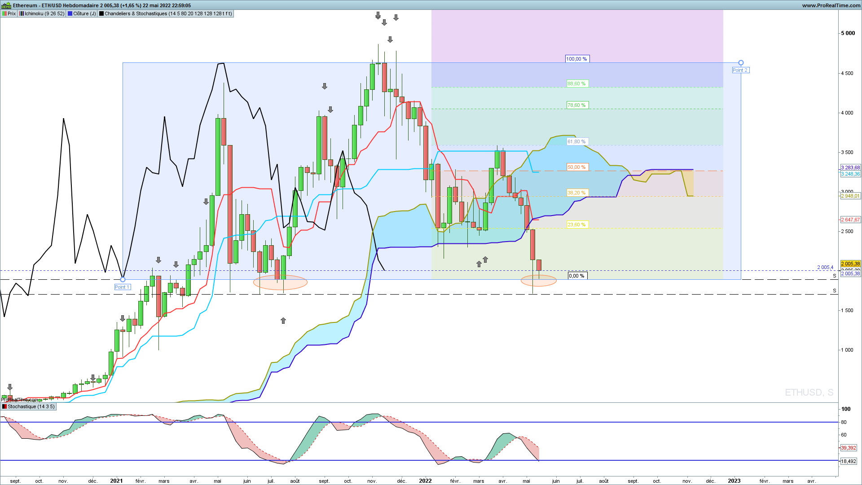Screen dimensions: 862x485
Task: Select the down arrow above January 2021 candles
Action: pyautogui.click(x=123, y=318)
